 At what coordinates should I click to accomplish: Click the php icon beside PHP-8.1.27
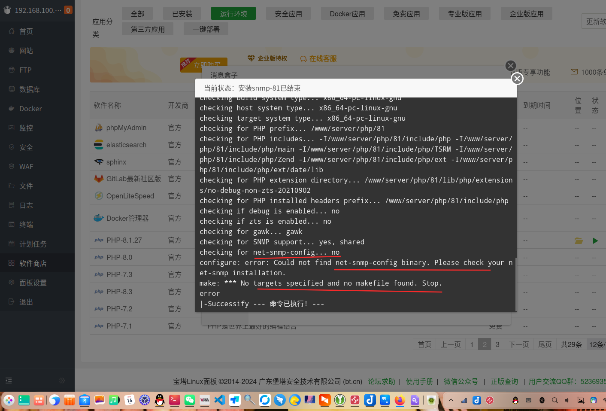tap(99, 240)
